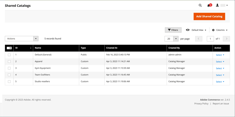Click the current page number field
The image size is (235, 117).
click(x=210, y=39)
